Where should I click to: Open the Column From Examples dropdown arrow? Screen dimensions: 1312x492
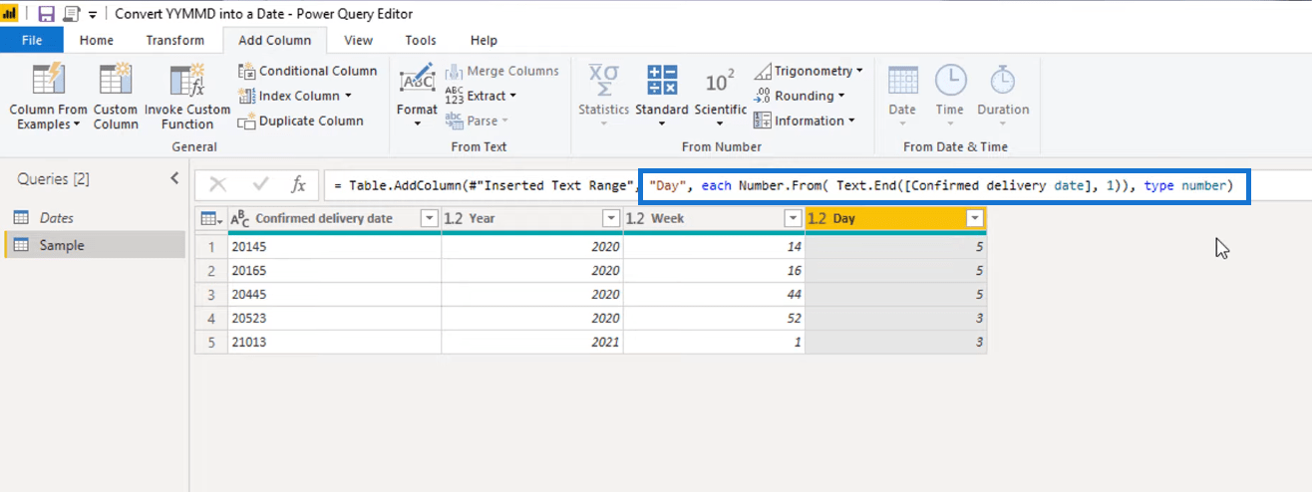pyautogui.click(x=77, y=124)
